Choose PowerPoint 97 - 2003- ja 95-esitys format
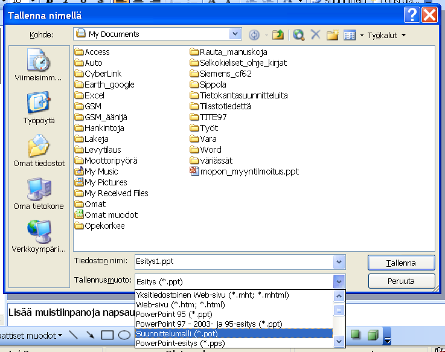The image size is (445, 352). tap(234, 324)
